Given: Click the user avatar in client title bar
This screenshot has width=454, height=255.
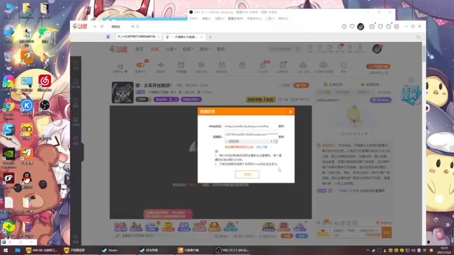Looking at the screenshot, I should (360, 27).
